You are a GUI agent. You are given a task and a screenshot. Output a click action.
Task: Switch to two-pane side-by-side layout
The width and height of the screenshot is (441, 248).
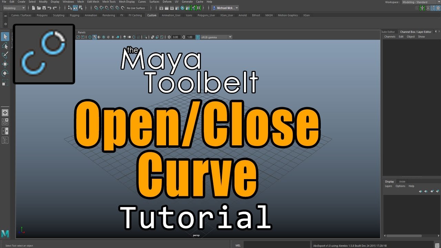(5, 131)
